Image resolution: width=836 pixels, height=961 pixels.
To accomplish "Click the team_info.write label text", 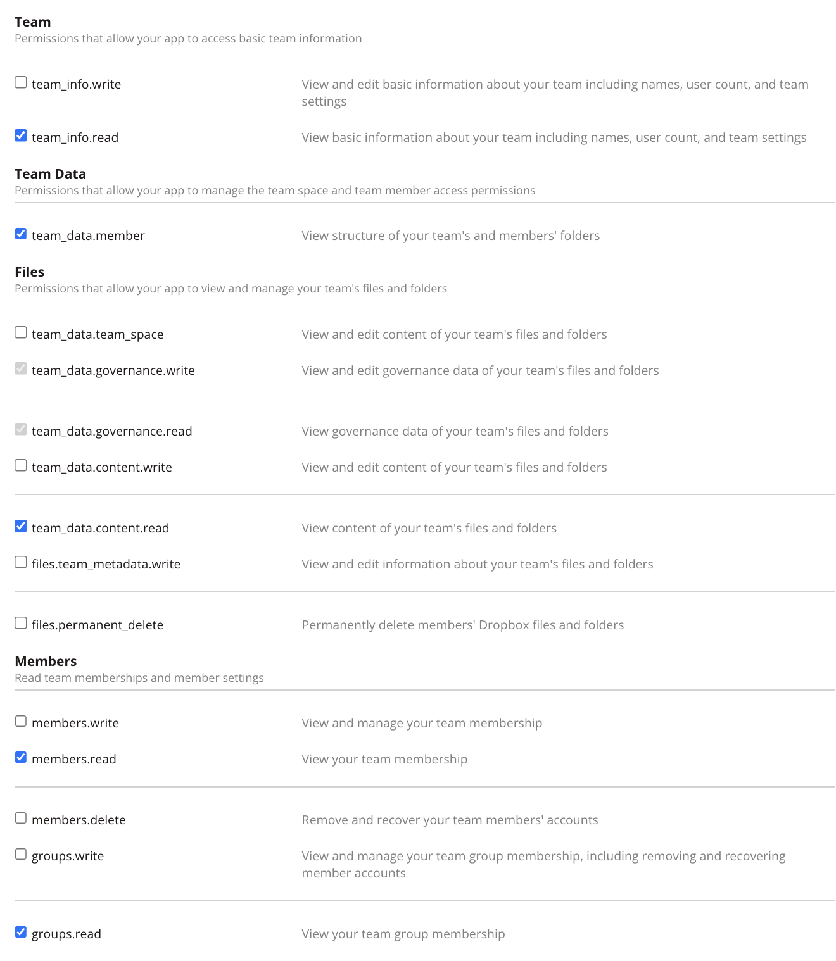I will coord(76,85).
